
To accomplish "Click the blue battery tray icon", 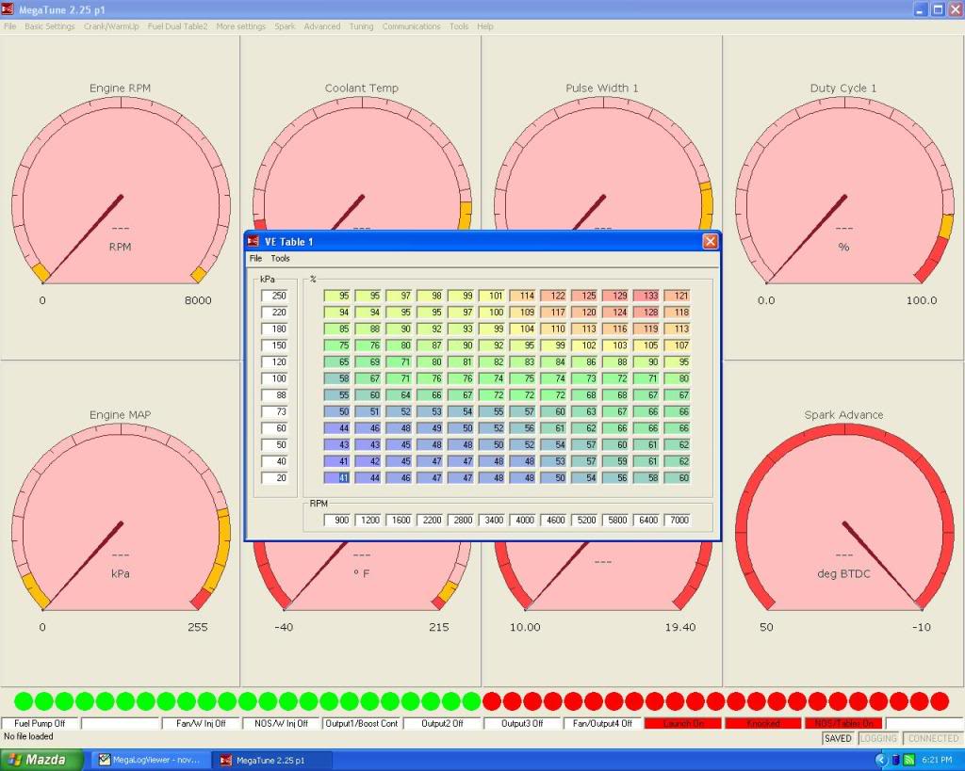I will click(896, 760).
